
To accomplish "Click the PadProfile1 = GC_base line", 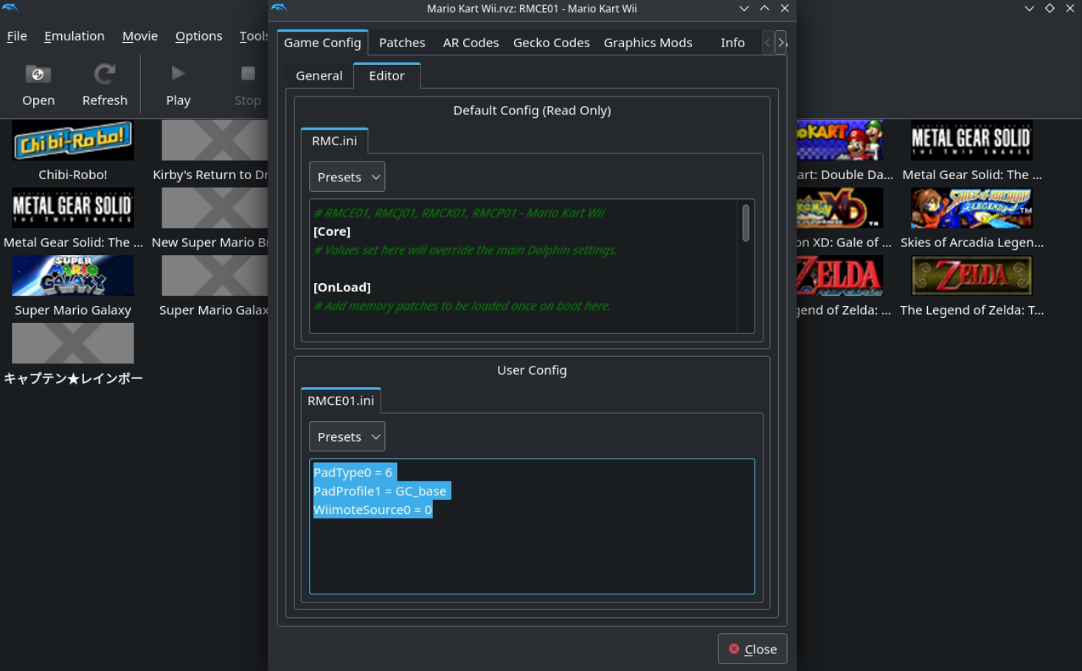I will (x=380, y=491).
